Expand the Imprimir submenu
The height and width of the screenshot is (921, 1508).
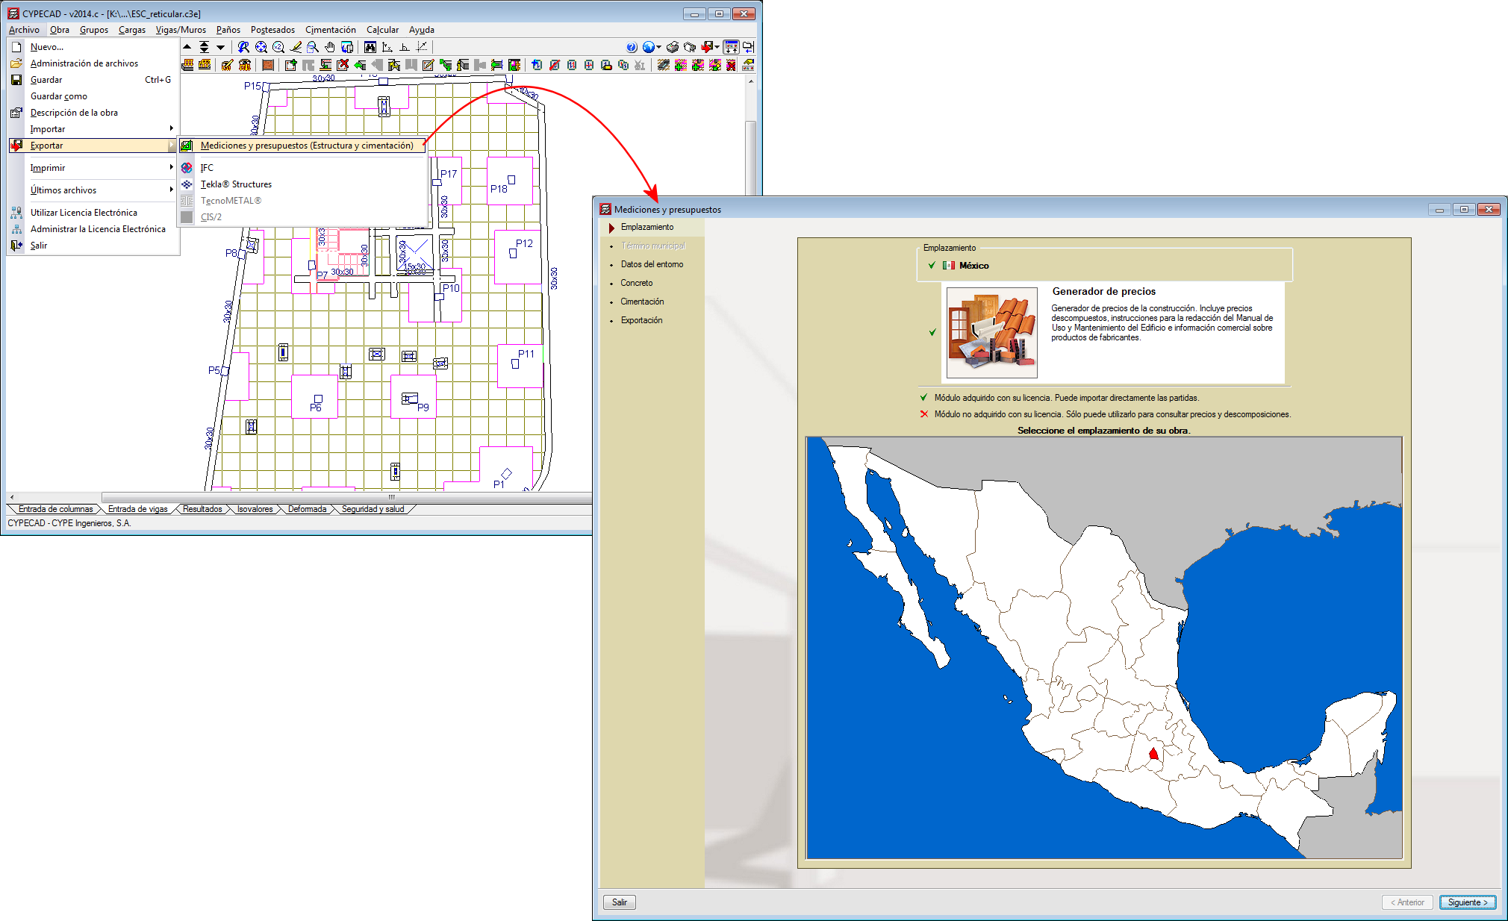click(x=171, y=167)
